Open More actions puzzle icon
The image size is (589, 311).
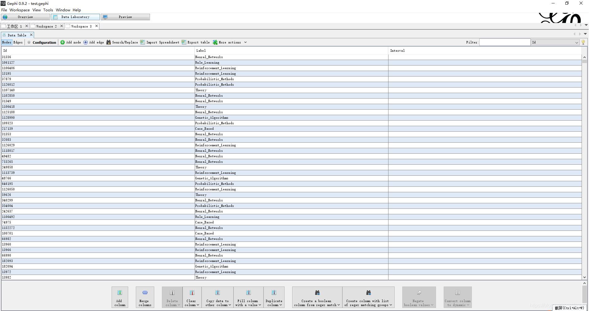[215, 42]
